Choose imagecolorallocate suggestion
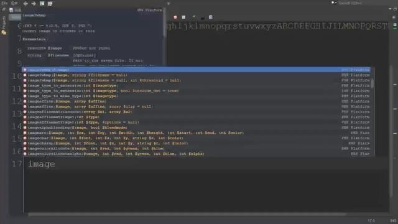Image resolution: width=398 pixels, height=224 pixels. point(196,148)
